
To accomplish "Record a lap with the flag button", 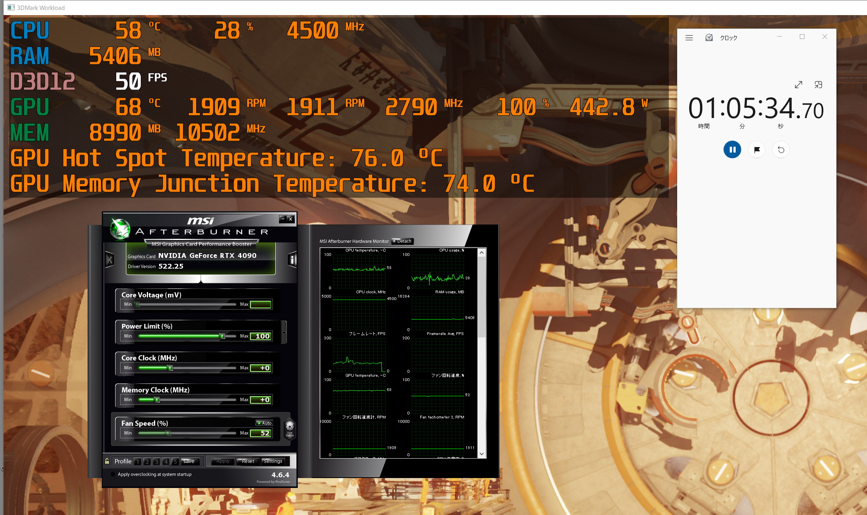I will pyautogui.click(x=757, y=150).
